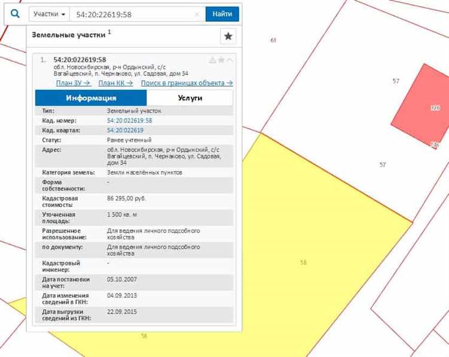Click the warning triangle icon on the result
The height and width of the screenshot is (357, 449).
212,60
